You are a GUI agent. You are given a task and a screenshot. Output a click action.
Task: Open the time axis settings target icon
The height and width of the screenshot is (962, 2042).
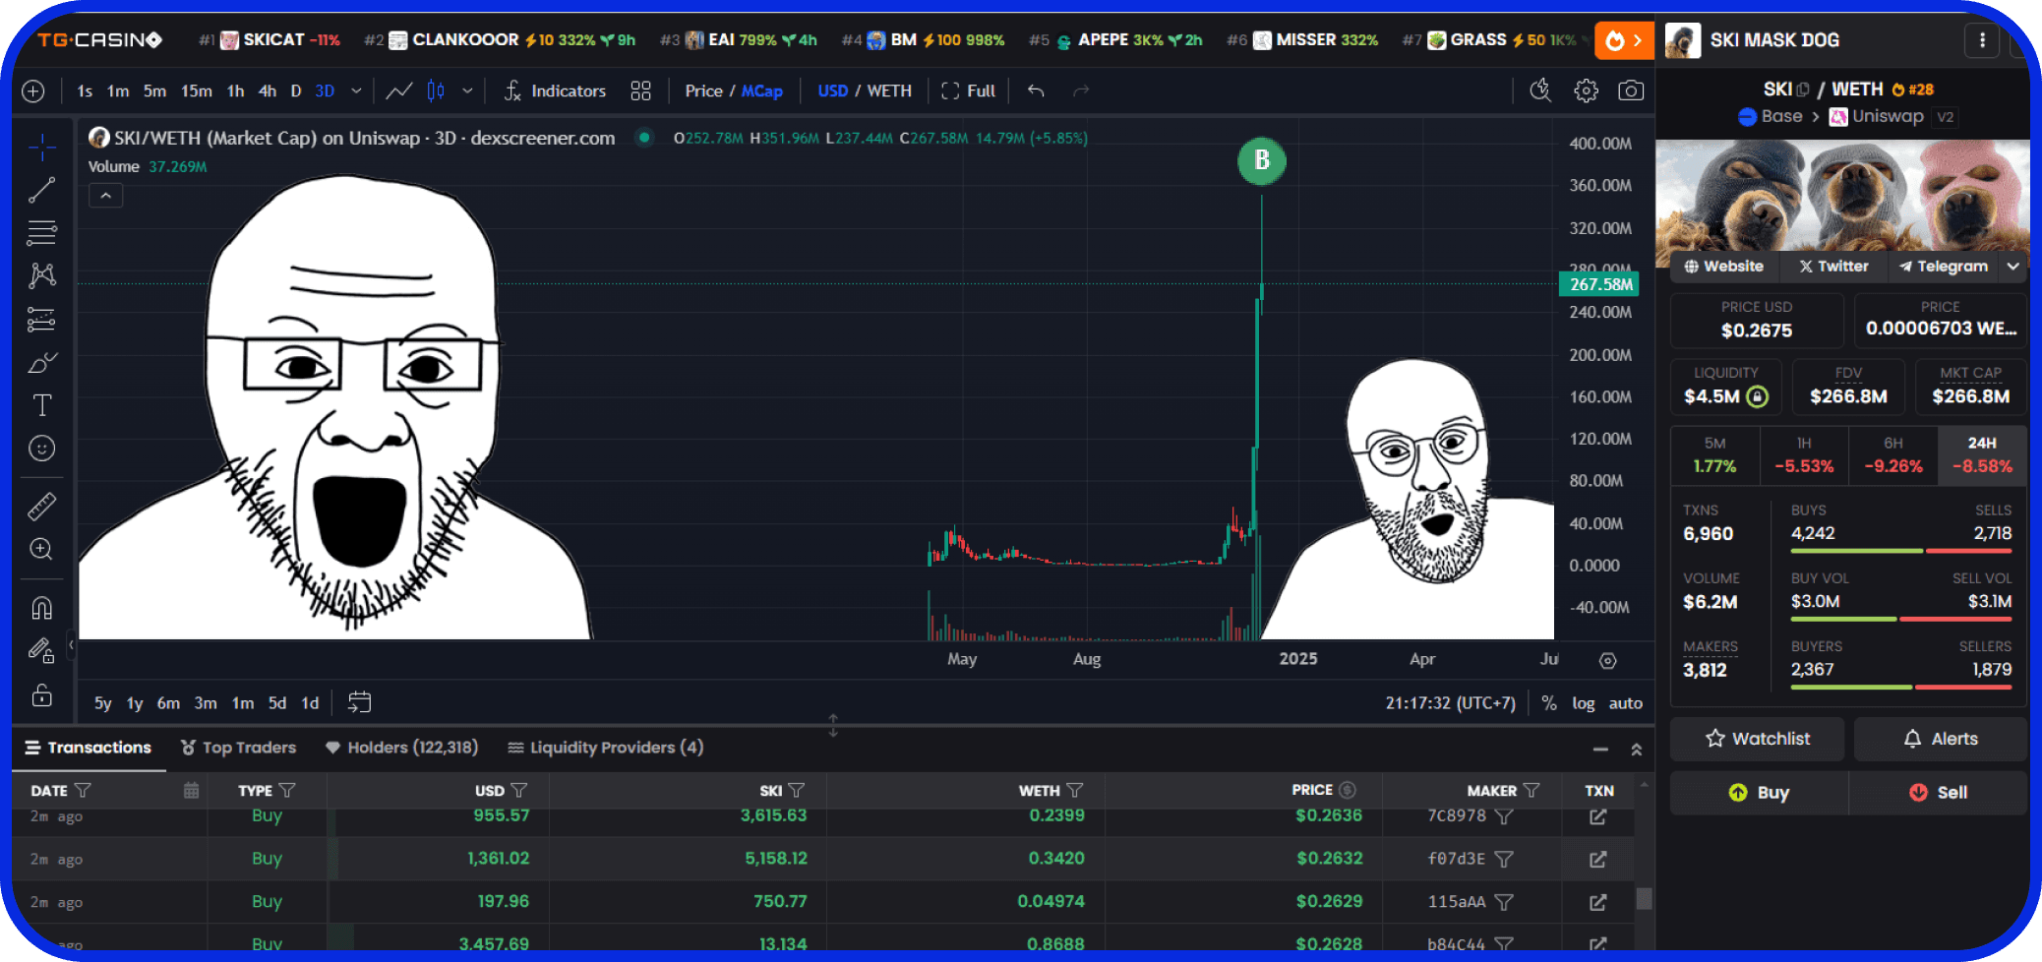click(x=1607, y=661)
